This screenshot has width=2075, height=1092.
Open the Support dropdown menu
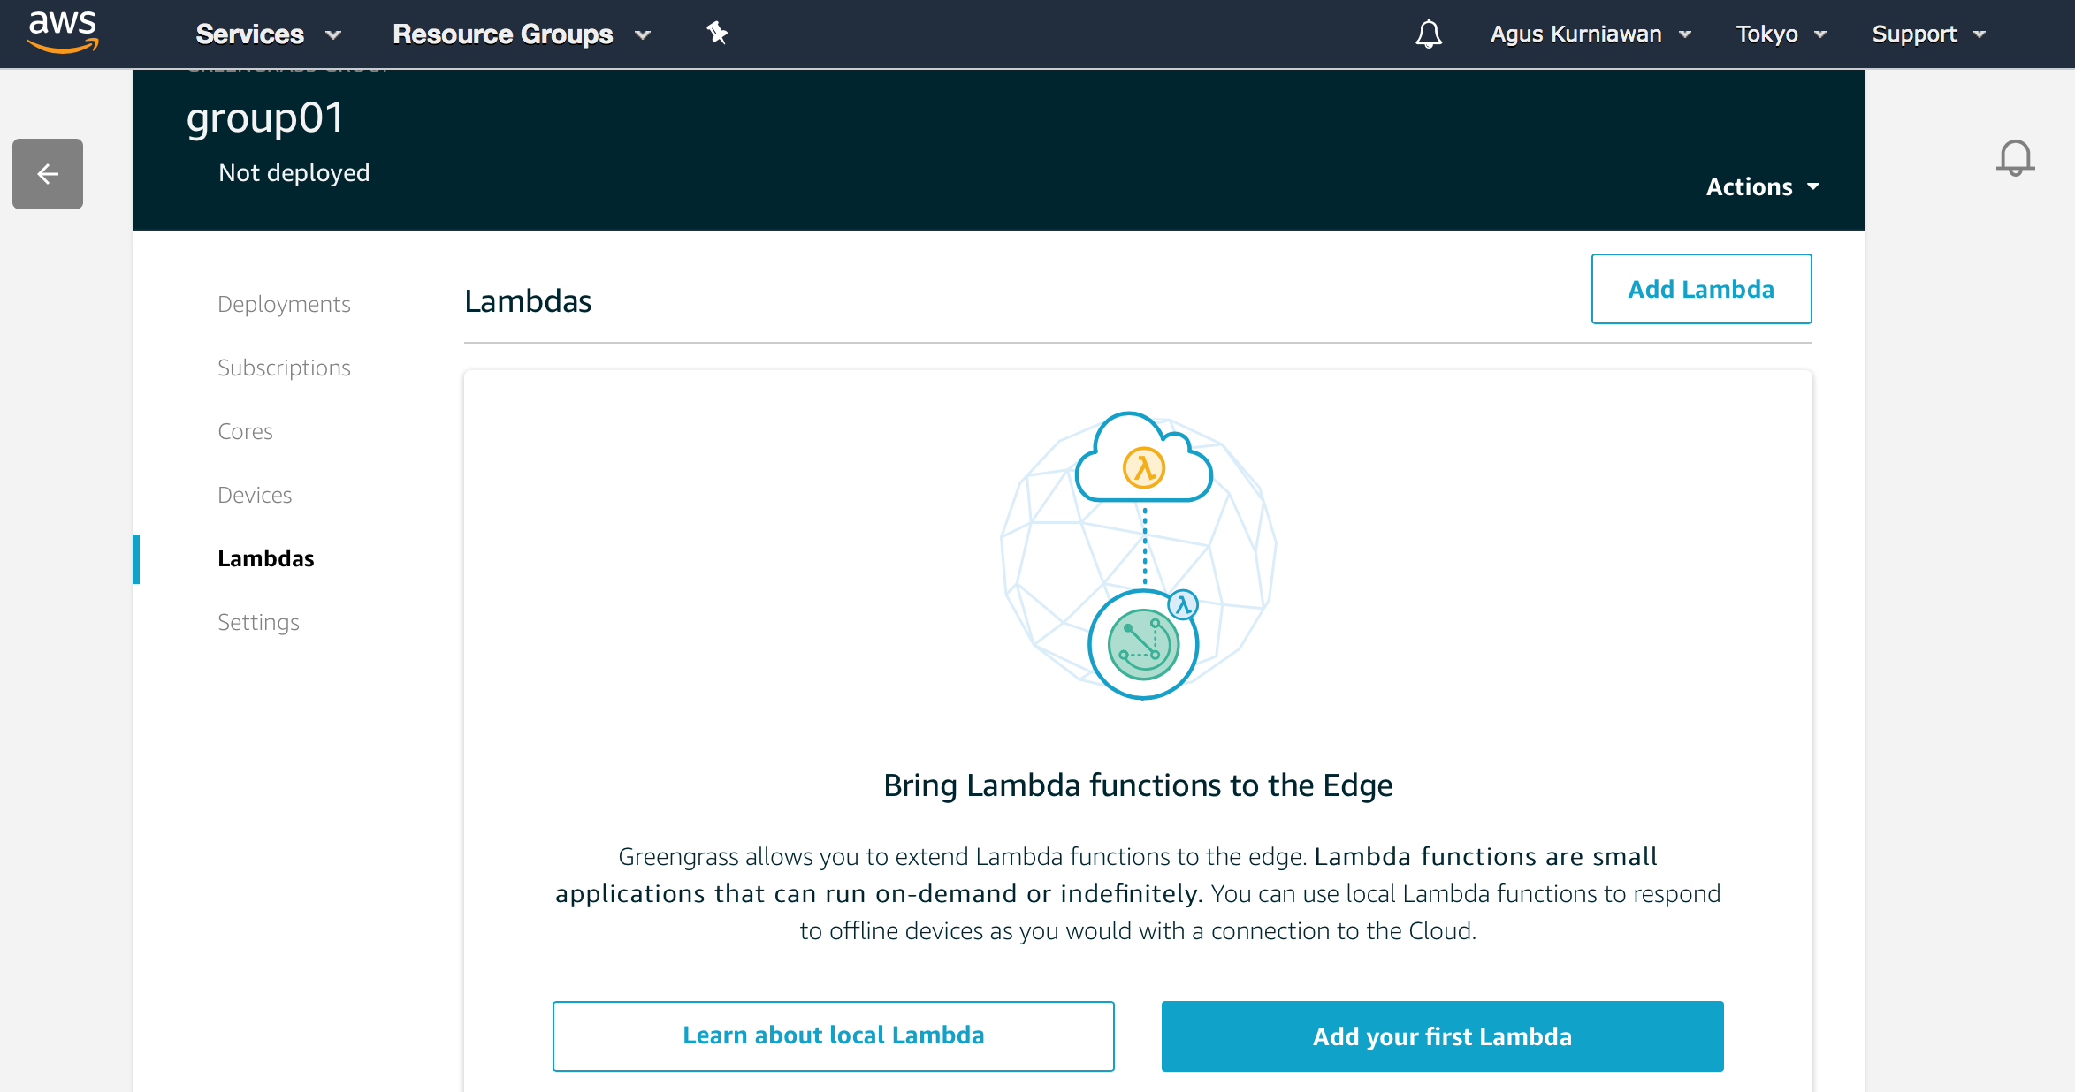click(x=1928, y=34)
